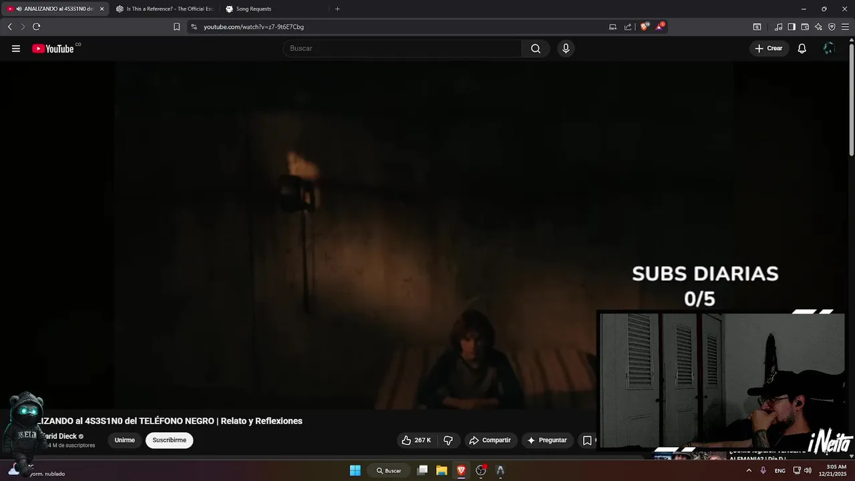Open the cast/install screen icon in address bar
The image size is (855, 481).
[613, 27]
